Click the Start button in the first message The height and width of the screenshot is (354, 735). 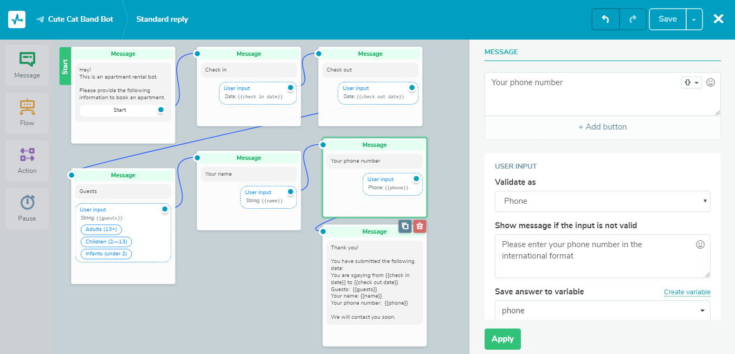120,110
